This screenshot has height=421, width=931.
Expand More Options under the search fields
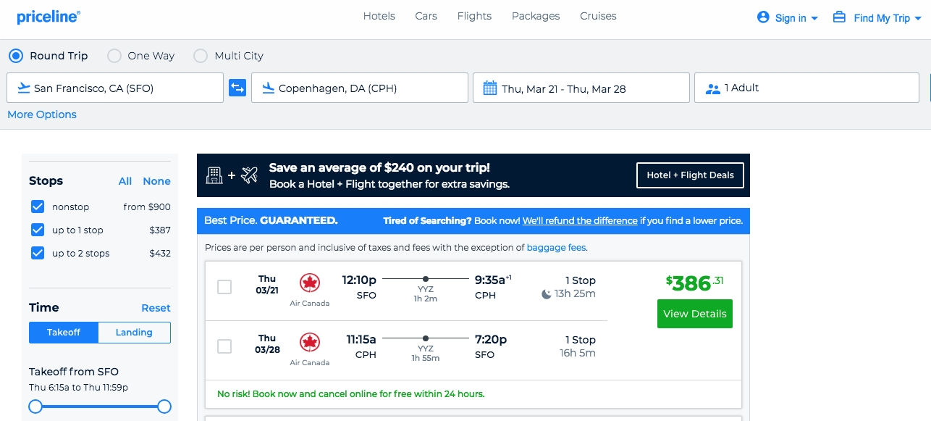[42, 114]
